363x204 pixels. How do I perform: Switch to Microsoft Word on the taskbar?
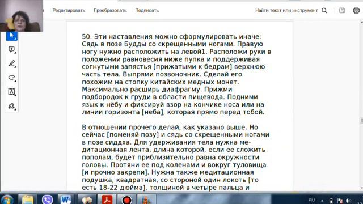(x=66, y=199)
